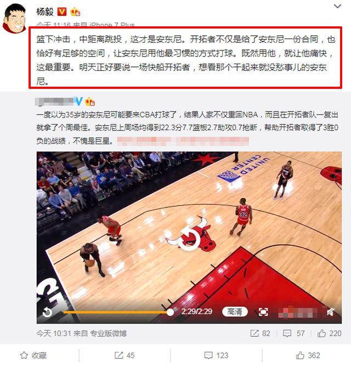The height and width of the screenshot is (366, 351).
Task: Enter fullscreen with the video fullscreen icon
Action: tap(263, 312)
